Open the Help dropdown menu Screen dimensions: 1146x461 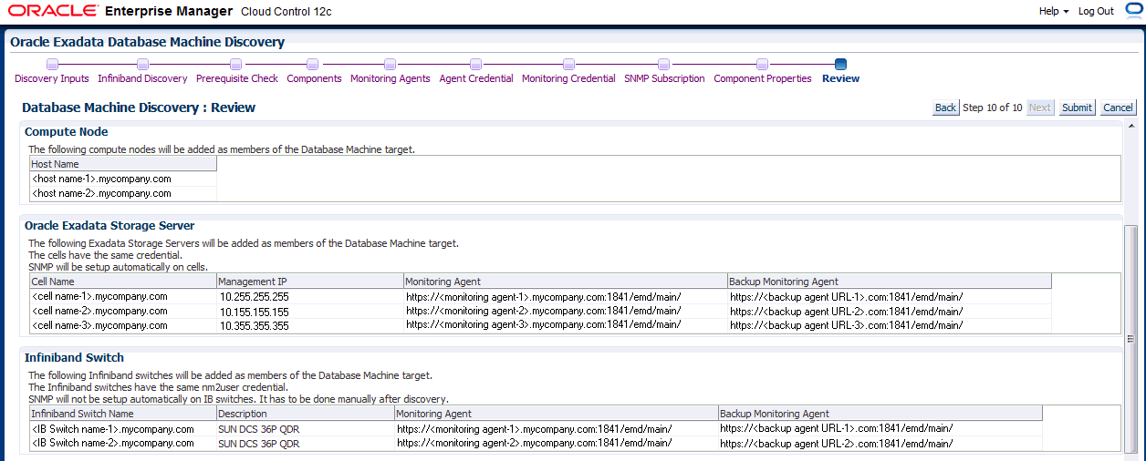point(1054,11)
